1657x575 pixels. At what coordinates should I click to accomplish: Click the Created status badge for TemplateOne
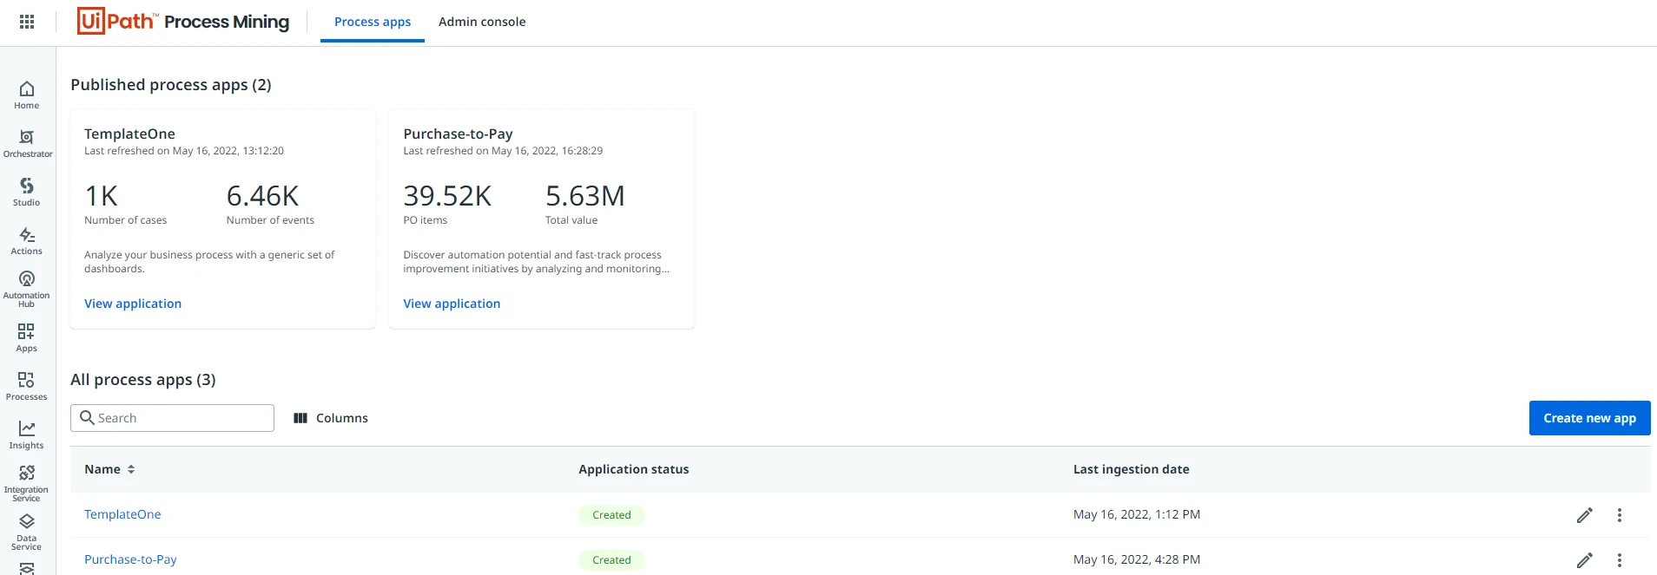coord(611,515)
